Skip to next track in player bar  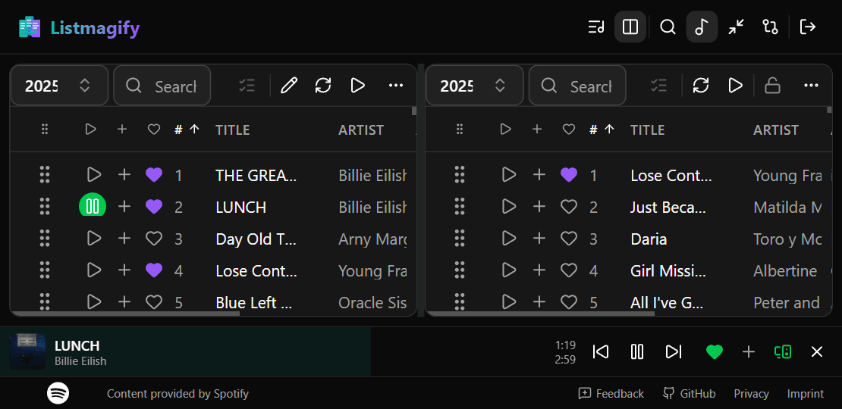(673, 351)
